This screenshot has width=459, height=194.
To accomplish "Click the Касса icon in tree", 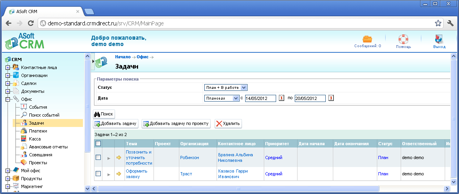I will tap(24, 139).
